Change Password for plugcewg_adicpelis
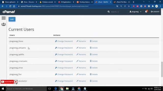Image resolution: width=163 pixels, height=91 pixels. tap(64, 48)
